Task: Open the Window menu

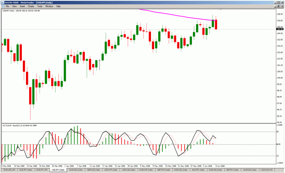Action: 49,6
